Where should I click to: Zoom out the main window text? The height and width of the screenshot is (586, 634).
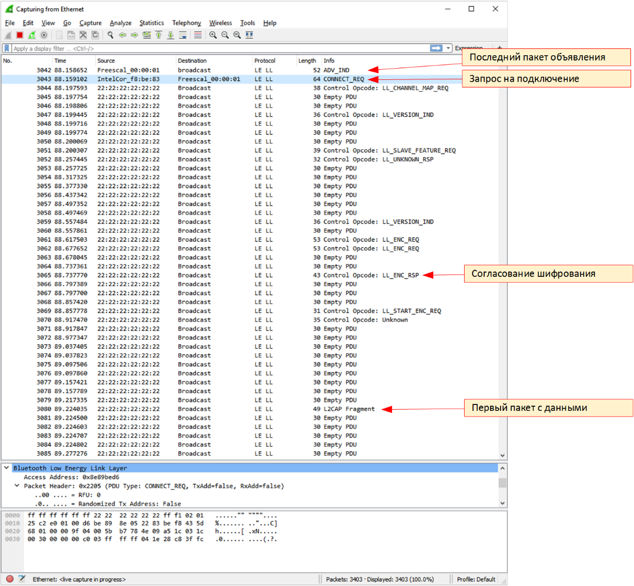click(x=225, y=35)
